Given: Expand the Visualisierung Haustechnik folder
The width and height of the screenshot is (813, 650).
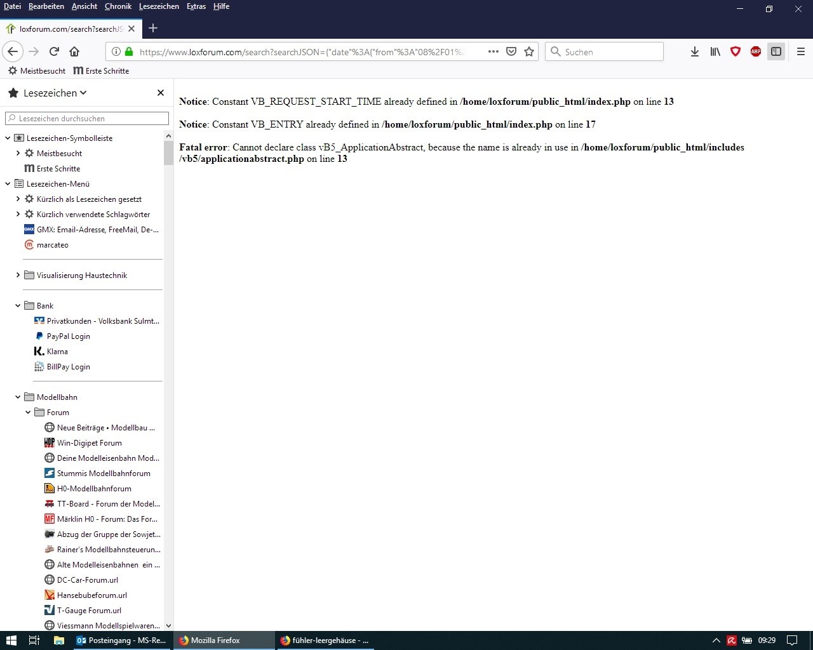Looking at the screenshot, I should (18, 275).
